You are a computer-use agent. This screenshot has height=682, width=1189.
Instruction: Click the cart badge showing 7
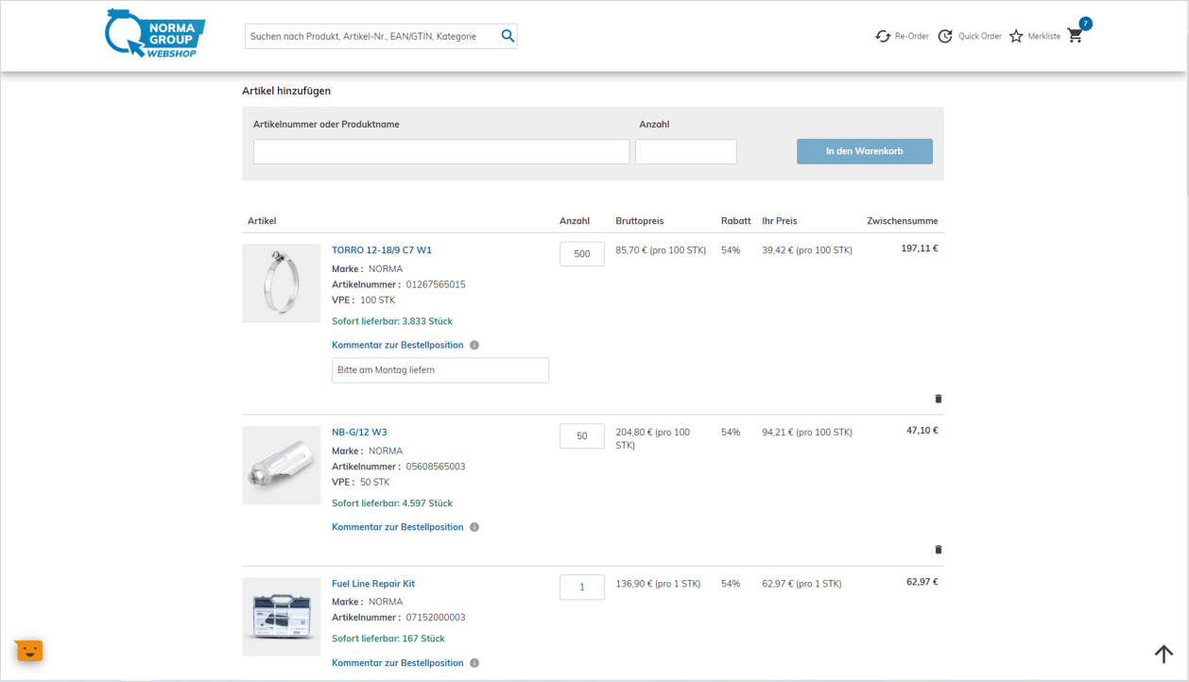(x=1085, y=24)
